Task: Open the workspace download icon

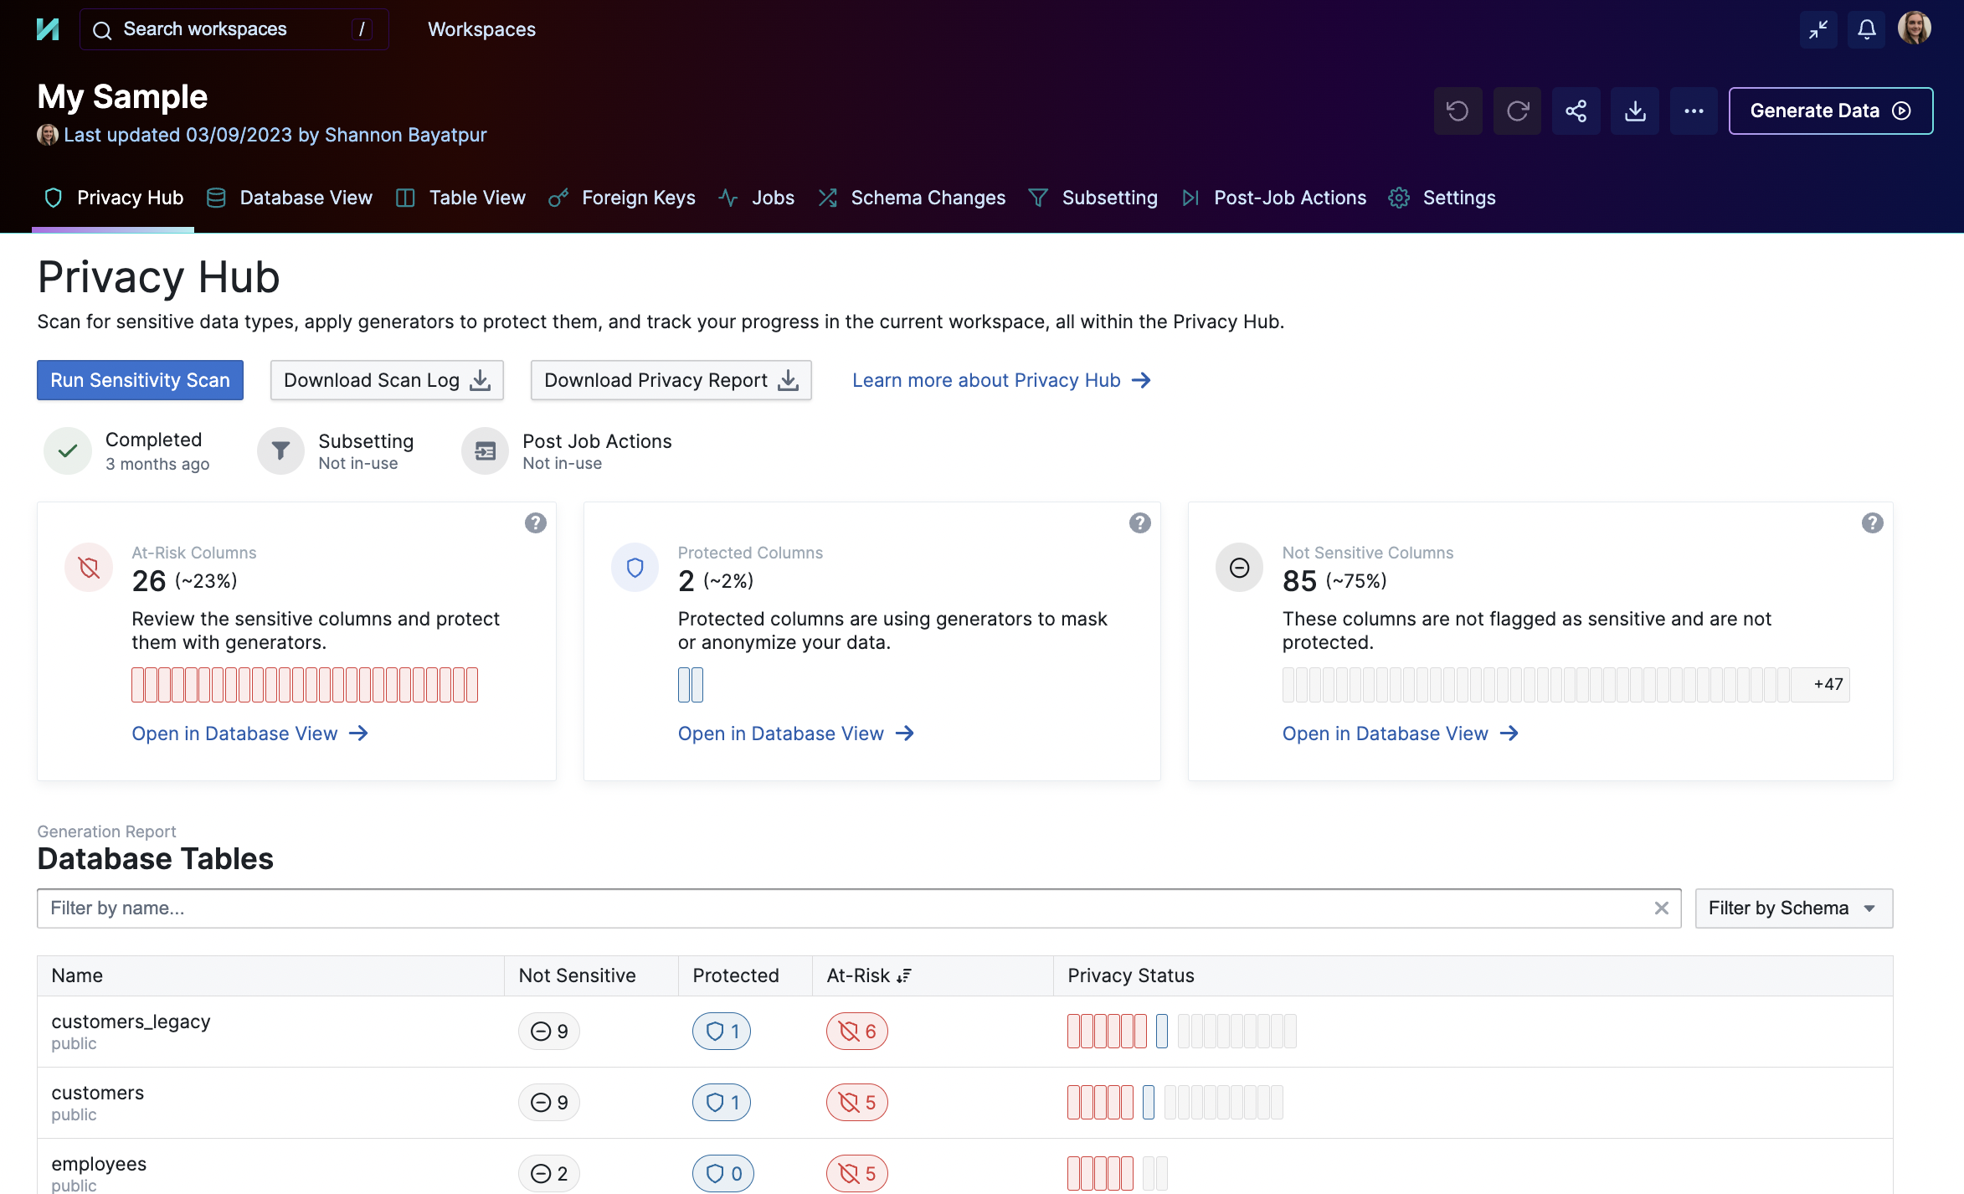Action: 1635,111
